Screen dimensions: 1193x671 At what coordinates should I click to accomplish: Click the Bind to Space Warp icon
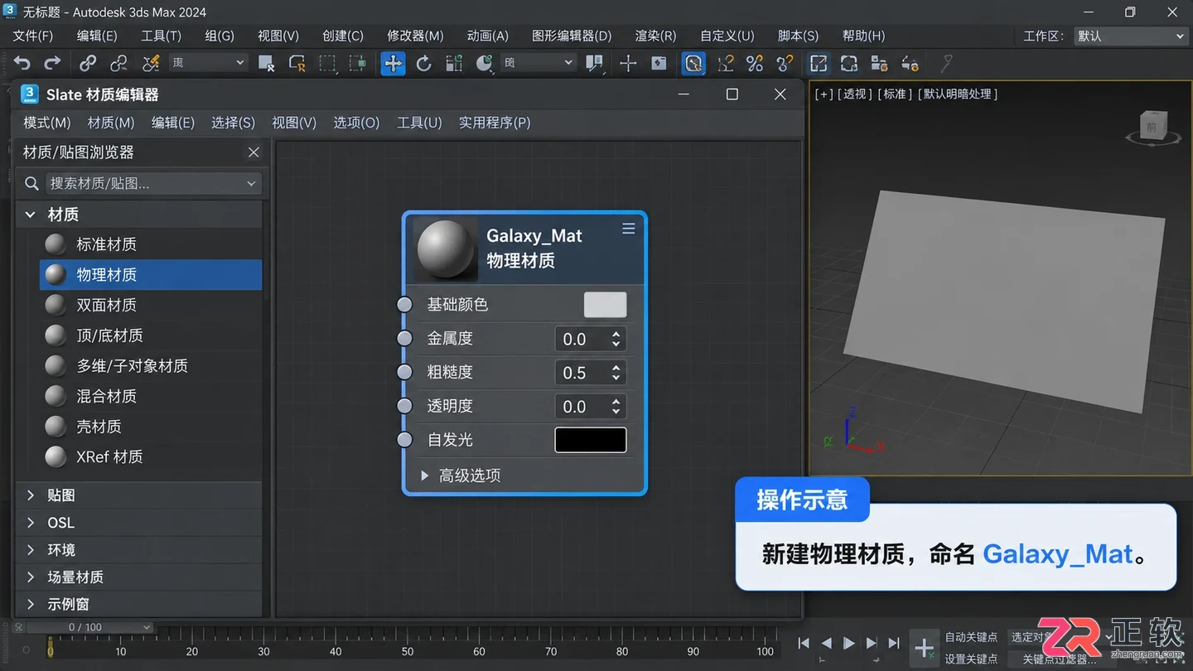coord(151,63)
